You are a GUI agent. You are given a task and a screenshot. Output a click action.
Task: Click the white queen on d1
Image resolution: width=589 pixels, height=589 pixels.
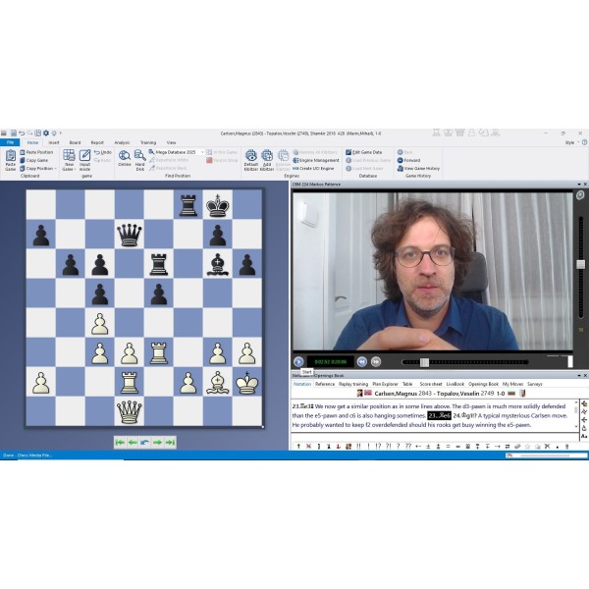click(130, 411)
